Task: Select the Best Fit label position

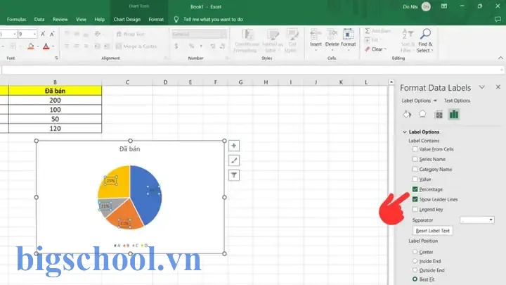Action: click(x=415, y=279)
